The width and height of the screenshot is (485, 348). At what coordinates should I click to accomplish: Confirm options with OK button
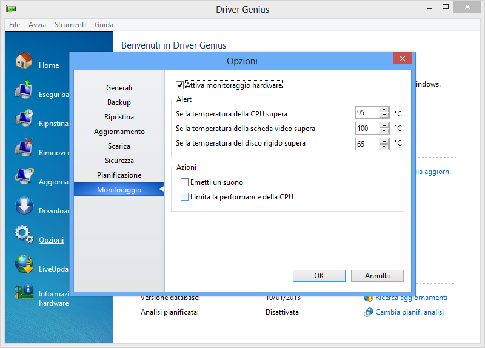[x=319, y=276]
